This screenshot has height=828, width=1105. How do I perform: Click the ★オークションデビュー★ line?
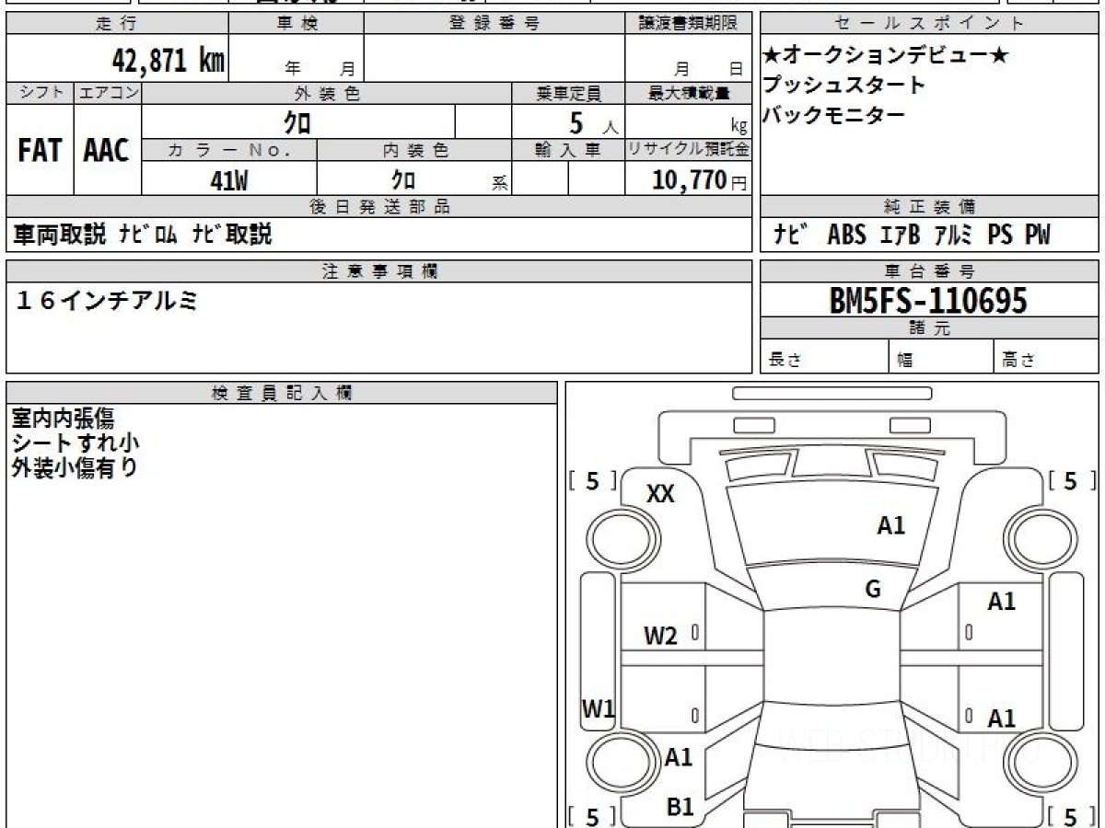pos(886,56)
